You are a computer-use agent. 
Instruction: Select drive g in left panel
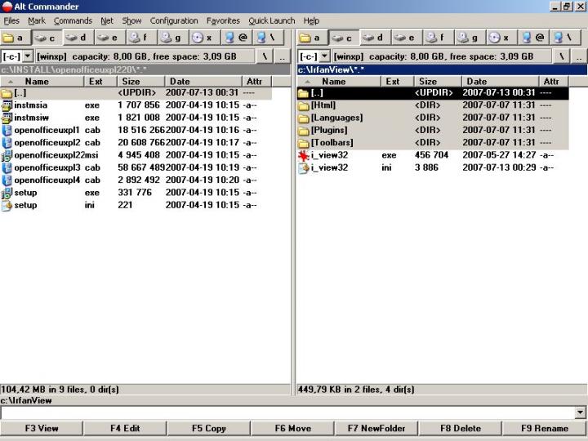(171, 38)
